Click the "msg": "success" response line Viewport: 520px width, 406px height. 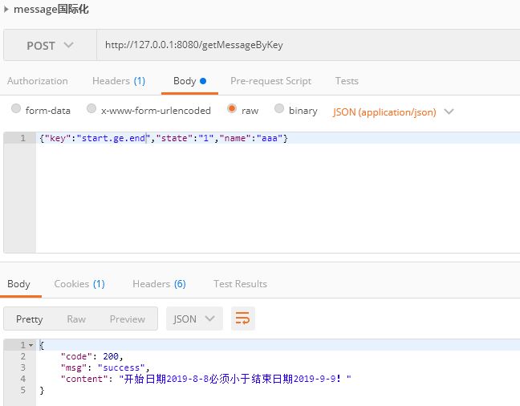[105, 367]
